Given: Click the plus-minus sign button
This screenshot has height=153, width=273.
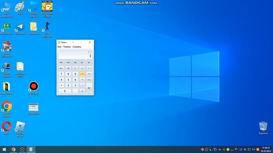Looking at the screenshot, I should click(82, 68).
